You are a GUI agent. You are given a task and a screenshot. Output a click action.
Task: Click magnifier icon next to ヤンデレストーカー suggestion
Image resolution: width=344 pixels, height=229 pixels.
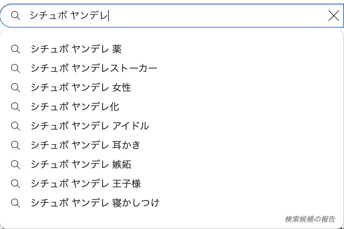(x=15, y=68)
